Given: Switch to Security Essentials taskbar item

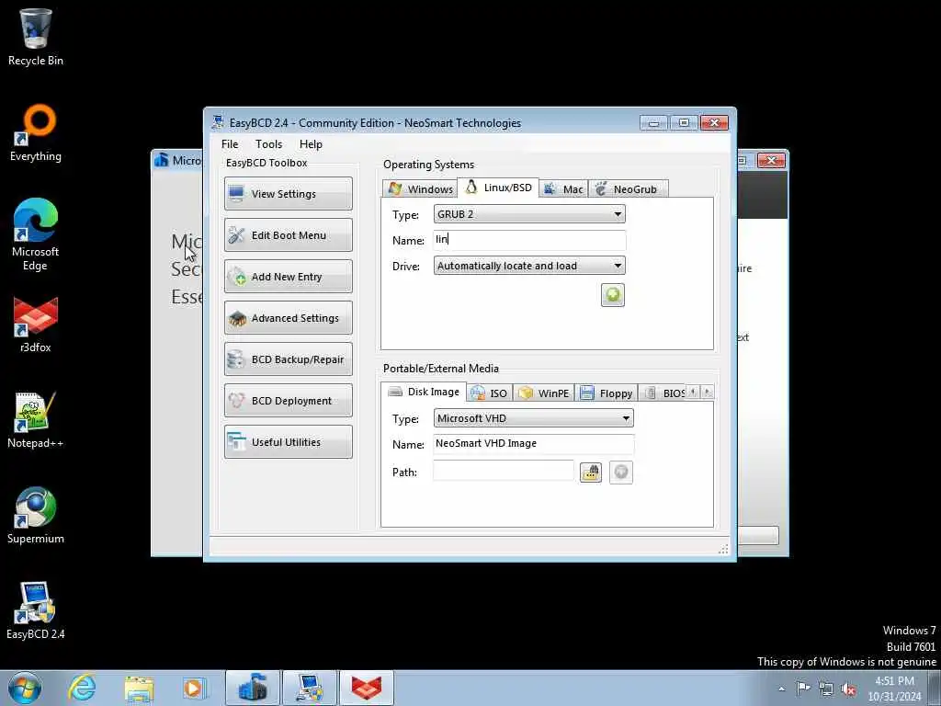Looking at the screenshot, I should point(253,688).
